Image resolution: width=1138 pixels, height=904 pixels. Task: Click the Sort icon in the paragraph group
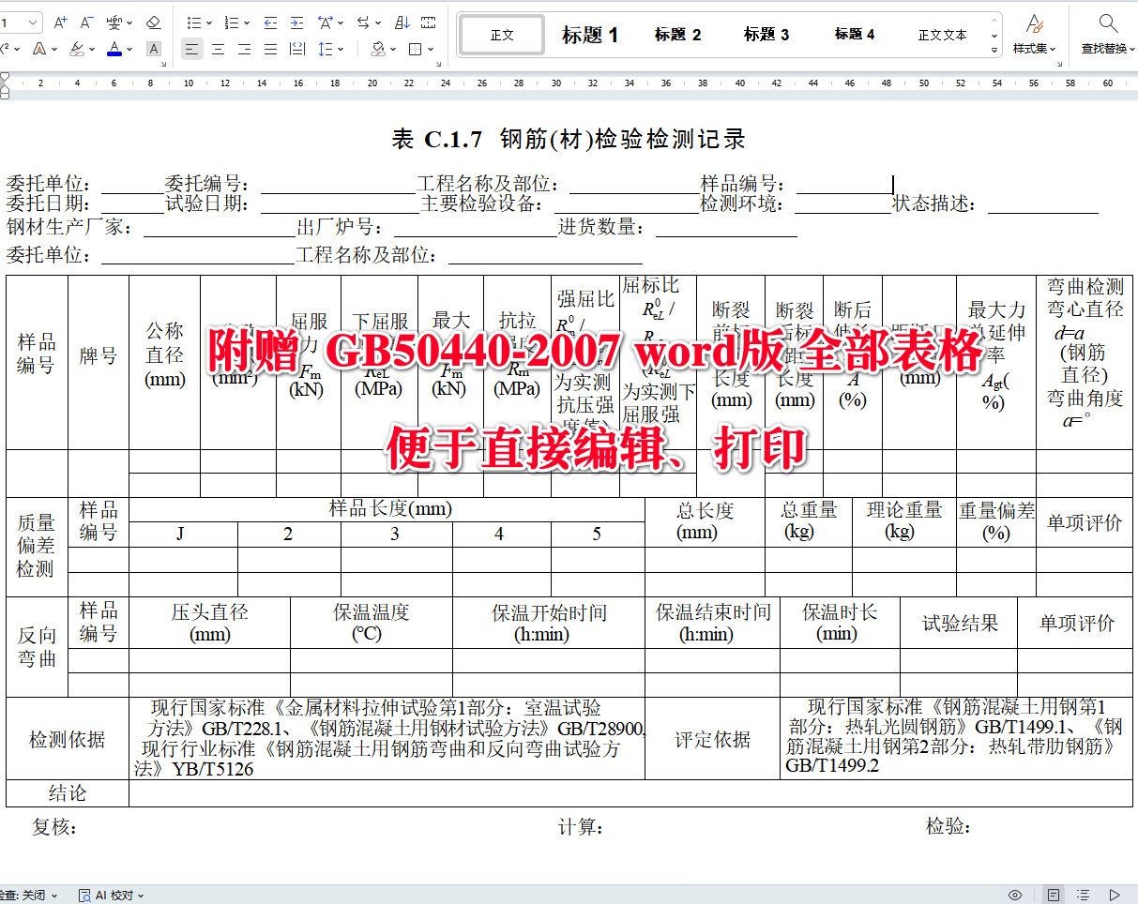pyautogui.click(x=403, y=22)
